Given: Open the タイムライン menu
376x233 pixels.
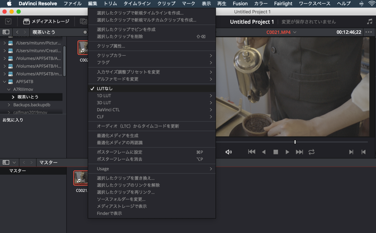Looking at the screenshot, I should pyautogui.click(x=137, y=4).
